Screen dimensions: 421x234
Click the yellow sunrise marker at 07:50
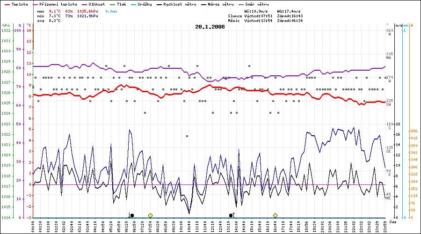(150, 215)
